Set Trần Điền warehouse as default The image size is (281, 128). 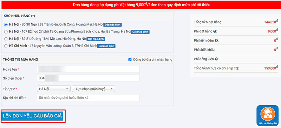pos(113,24)
